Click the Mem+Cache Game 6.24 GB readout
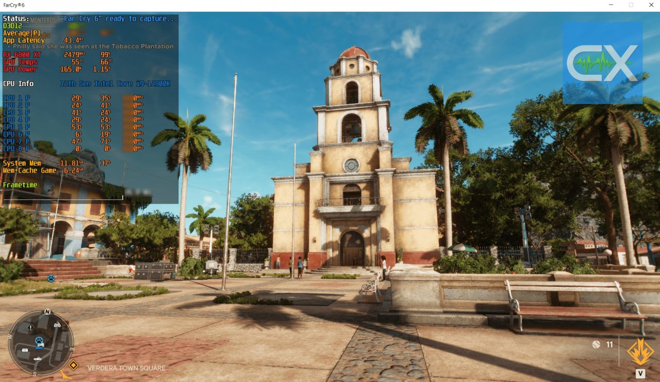 pyautogui.click(x=43, y=170)
